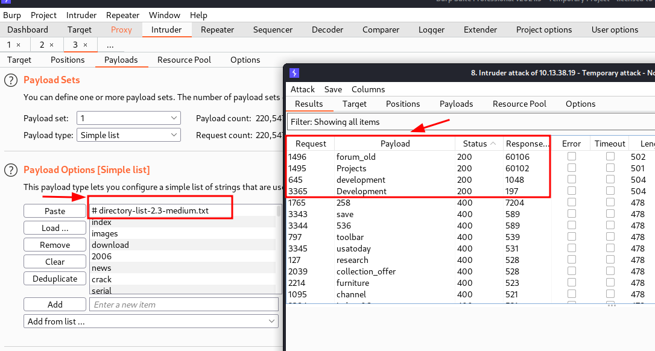
Task: Tick Timeout checkbox for payload 258 row
Action: point(610,202)
